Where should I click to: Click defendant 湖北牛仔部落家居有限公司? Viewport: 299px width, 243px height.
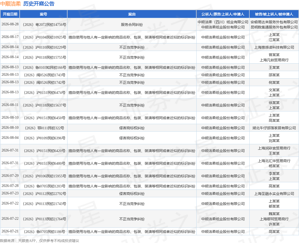274,128
